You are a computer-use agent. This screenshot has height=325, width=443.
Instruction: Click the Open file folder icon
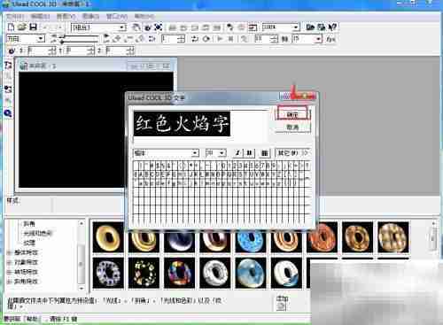[22, 27]
